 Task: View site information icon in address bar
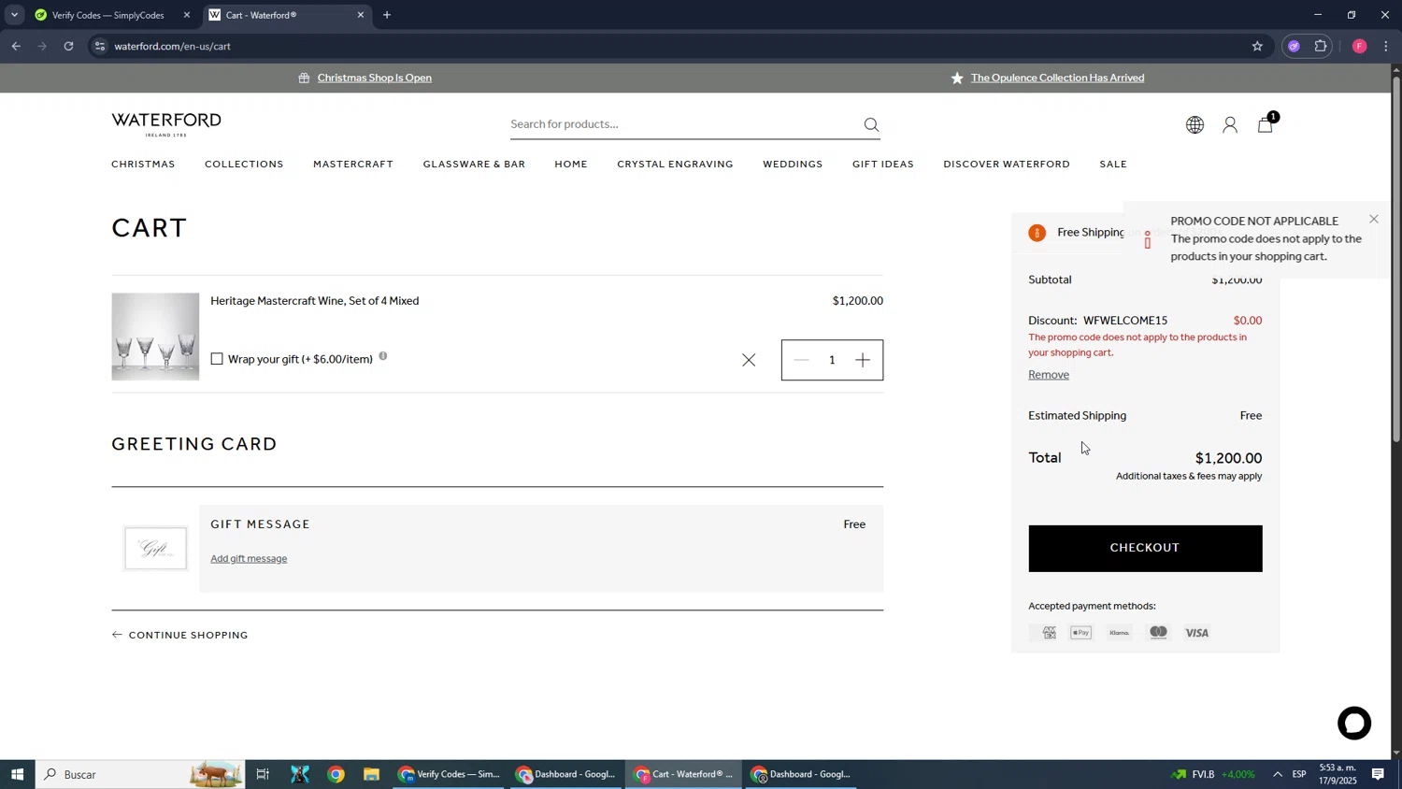coord(100,46)
